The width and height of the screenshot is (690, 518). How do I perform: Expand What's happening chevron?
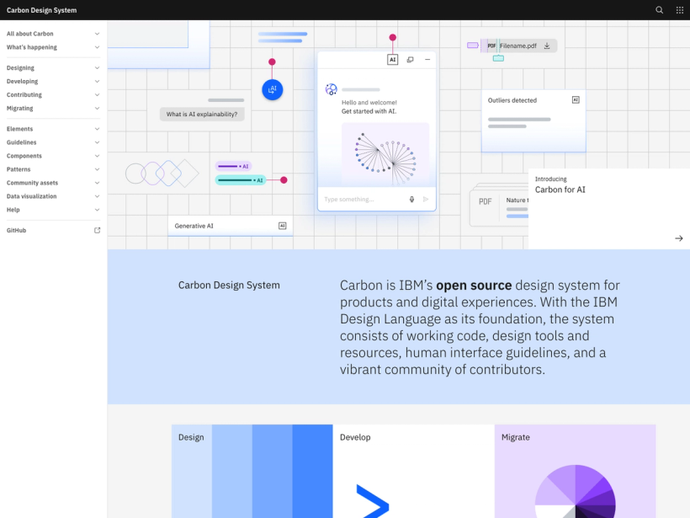pos(98,47)
